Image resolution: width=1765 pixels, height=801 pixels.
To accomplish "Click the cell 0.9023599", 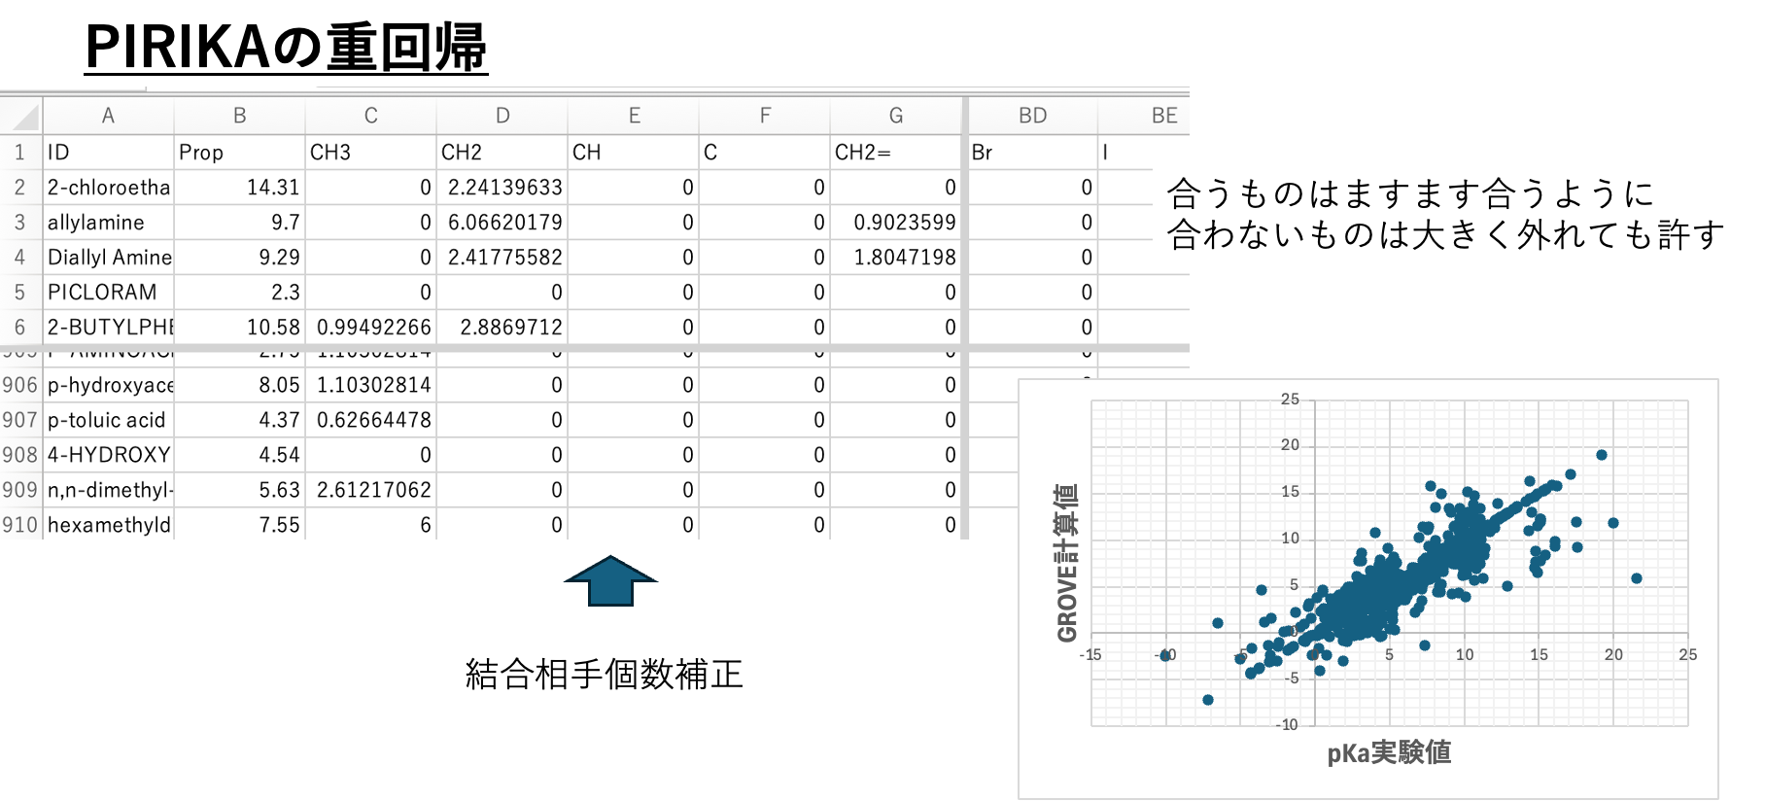I will (896, 222).
